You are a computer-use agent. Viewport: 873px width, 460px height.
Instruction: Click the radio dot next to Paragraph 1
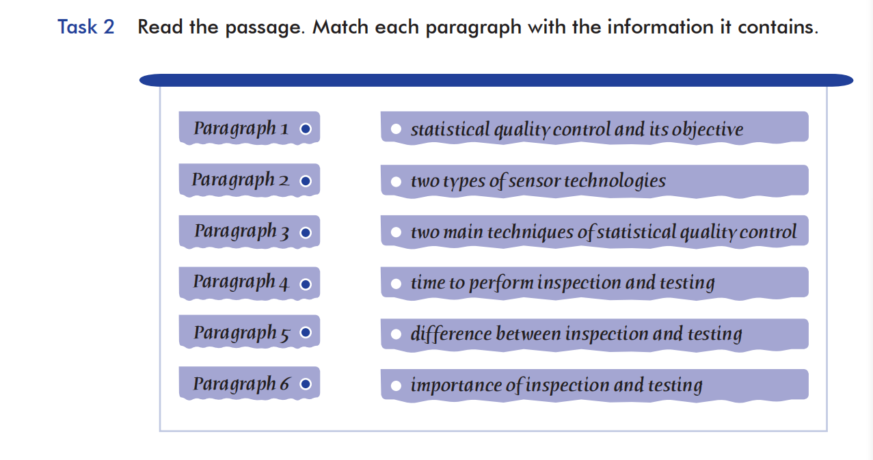[x=306, y=129]
